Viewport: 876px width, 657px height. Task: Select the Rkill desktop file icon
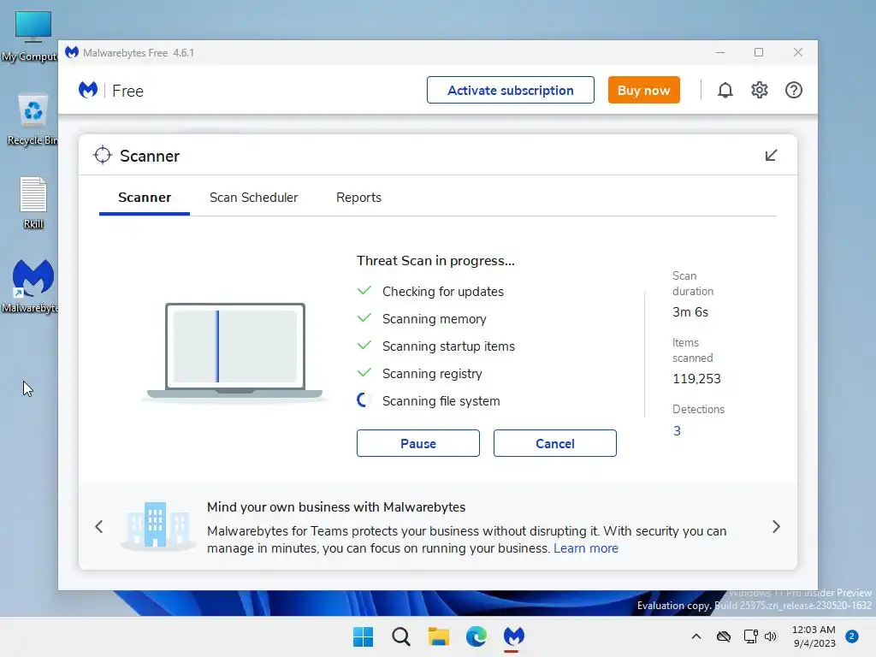[33, 203]
